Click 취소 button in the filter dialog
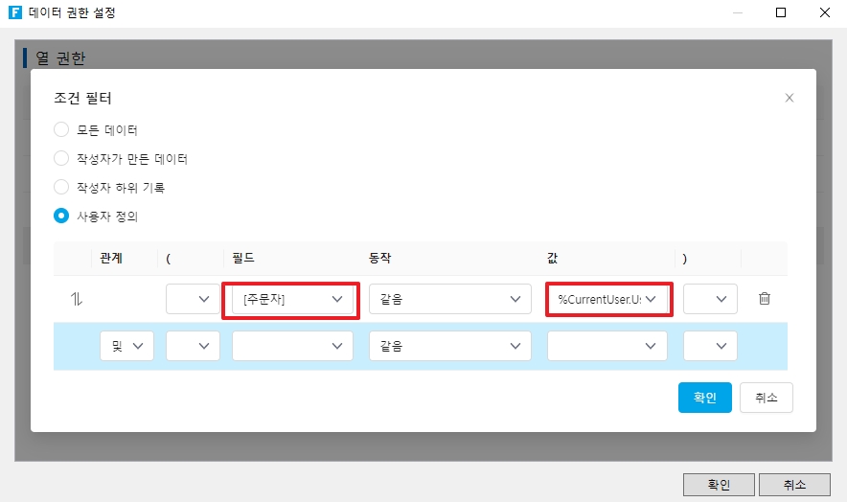847x502 pixels. point(766,398)
